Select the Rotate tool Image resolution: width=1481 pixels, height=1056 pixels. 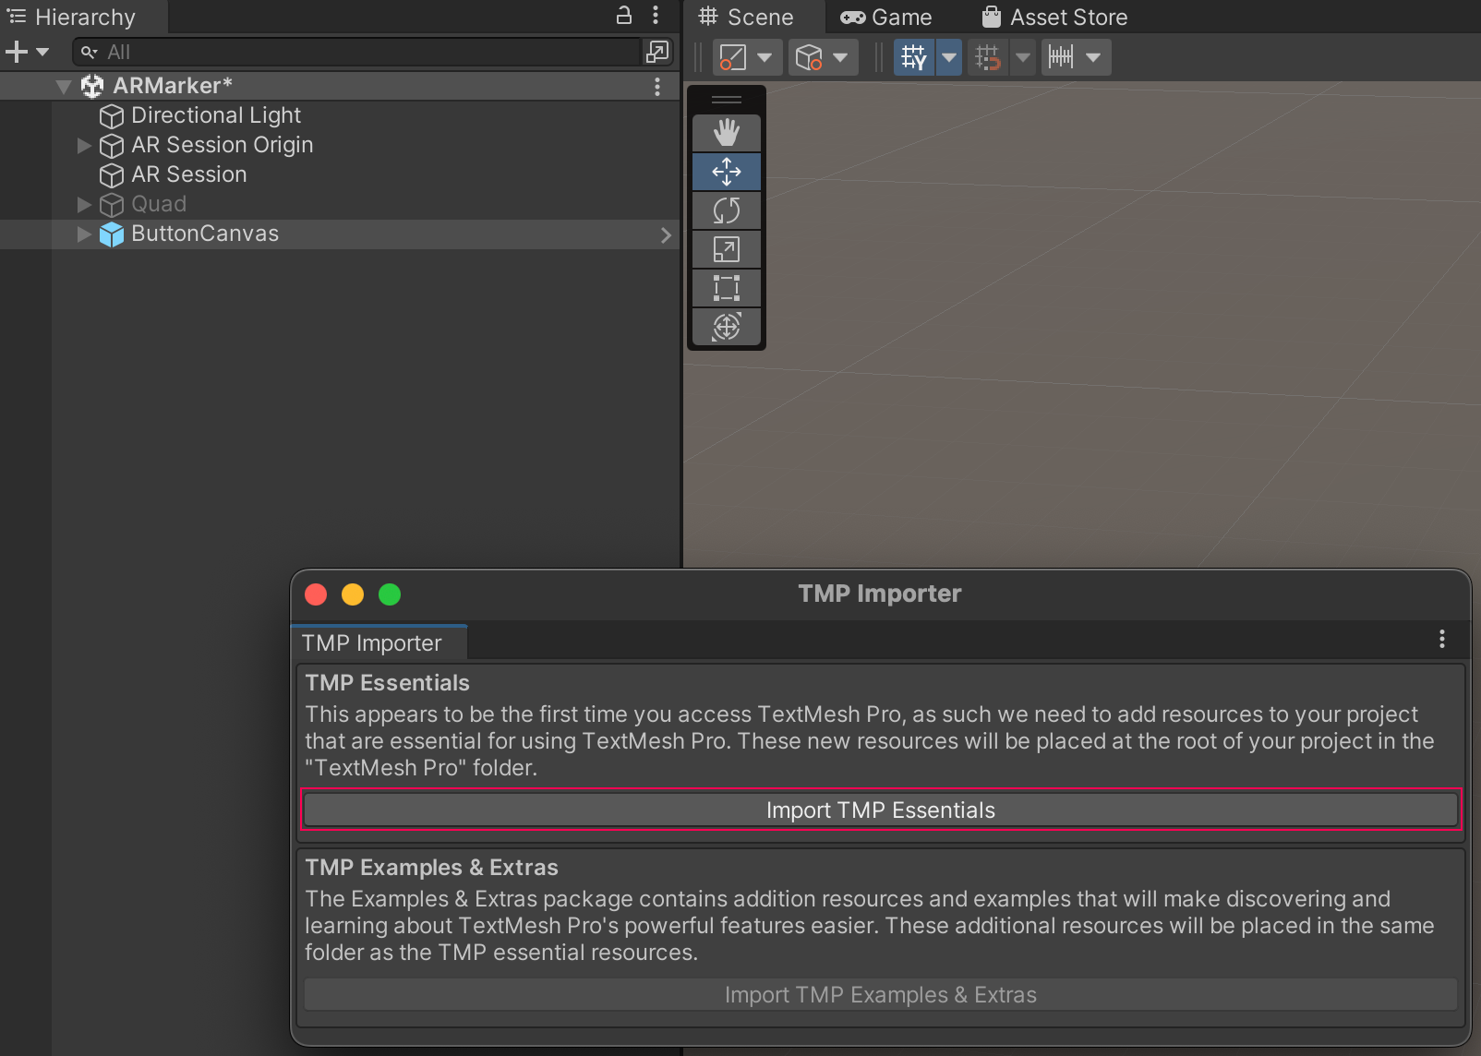click(727, 210)
